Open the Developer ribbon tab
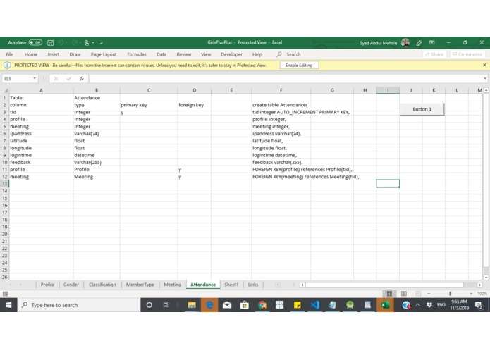This screenshot has width=490, height=348. click(x=231, y=54)
